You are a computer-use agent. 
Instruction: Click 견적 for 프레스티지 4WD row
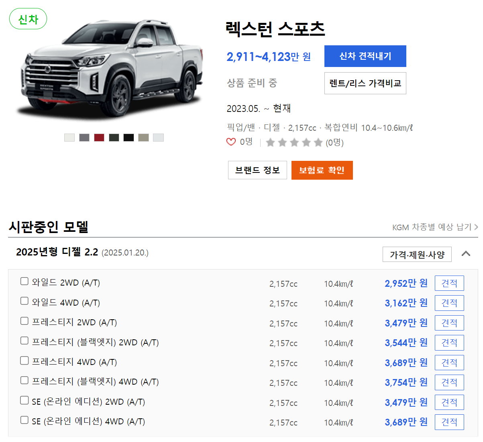pyautogui.click(x=449, y=363)
